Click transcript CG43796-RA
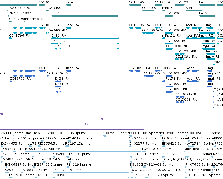 [20, 36]
